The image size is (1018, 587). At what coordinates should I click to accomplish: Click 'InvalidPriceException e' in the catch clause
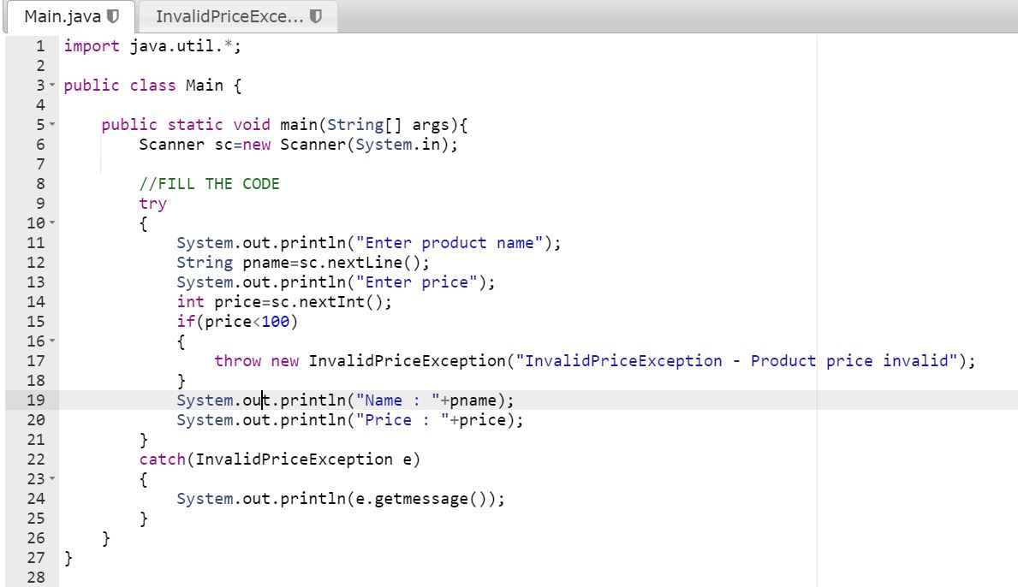pyautogui.click(x=303, y=460)
